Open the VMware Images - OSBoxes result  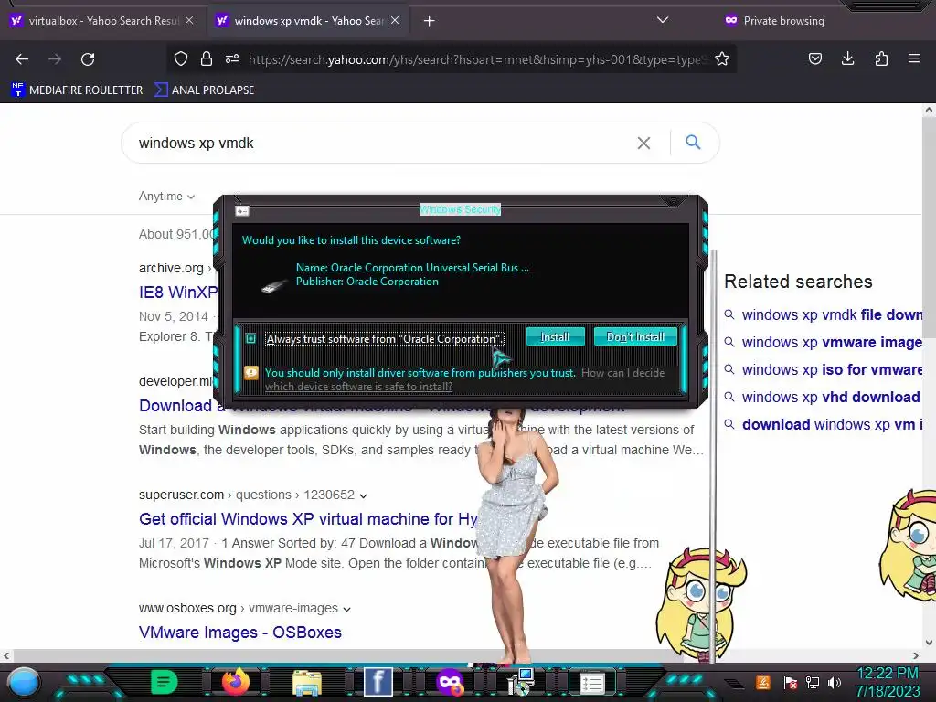pos(240,633)
